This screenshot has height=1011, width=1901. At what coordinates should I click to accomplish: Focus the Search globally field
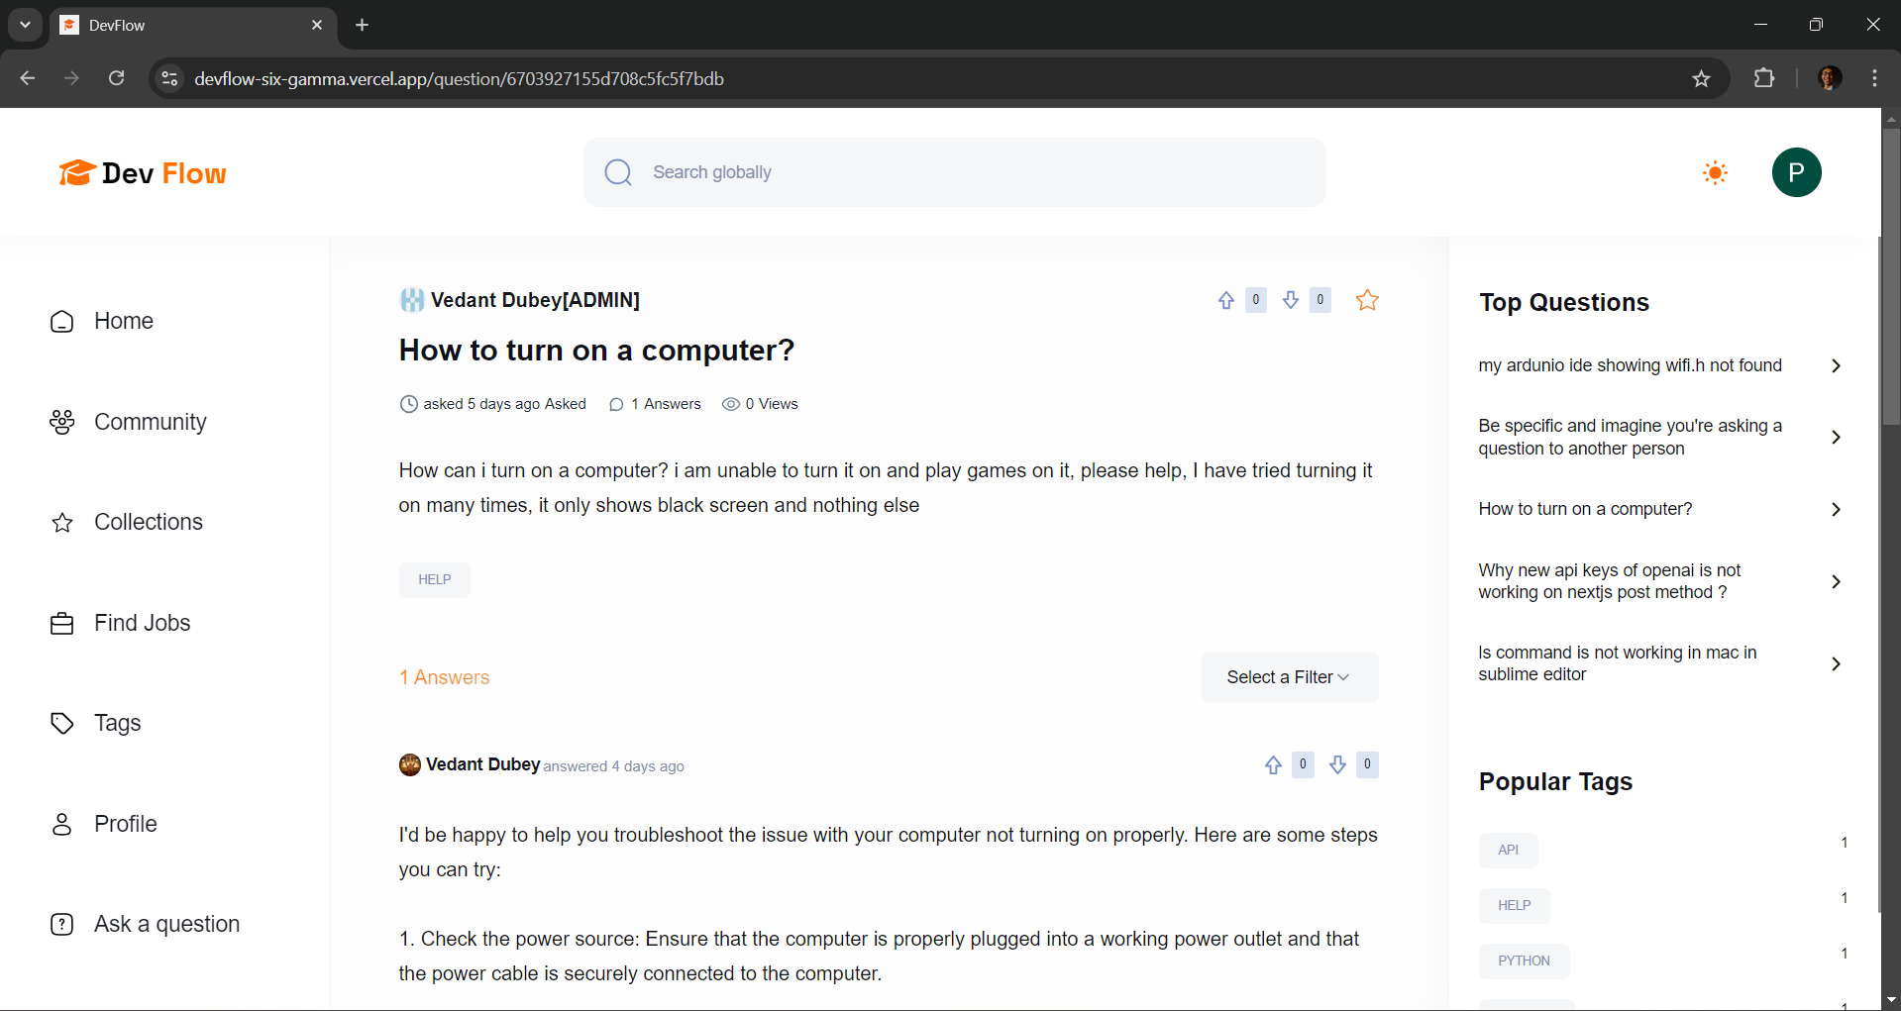954,172
